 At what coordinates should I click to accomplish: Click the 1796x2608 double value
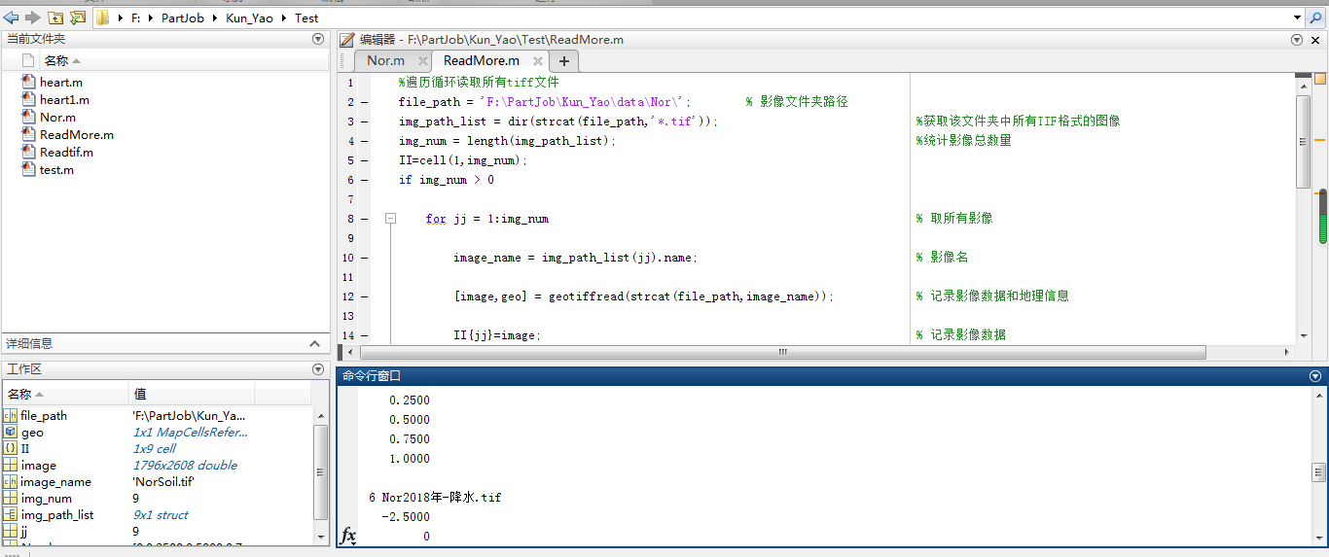coord(185,466)
